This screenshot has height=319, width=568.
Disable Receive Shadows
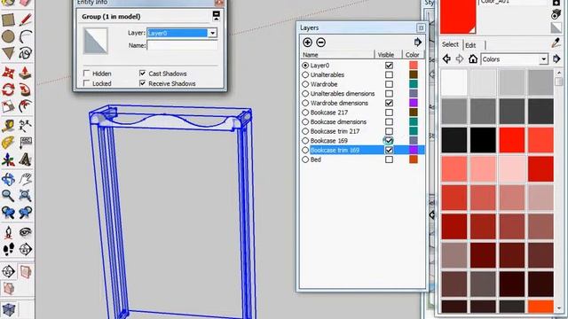tap(143, 83)
